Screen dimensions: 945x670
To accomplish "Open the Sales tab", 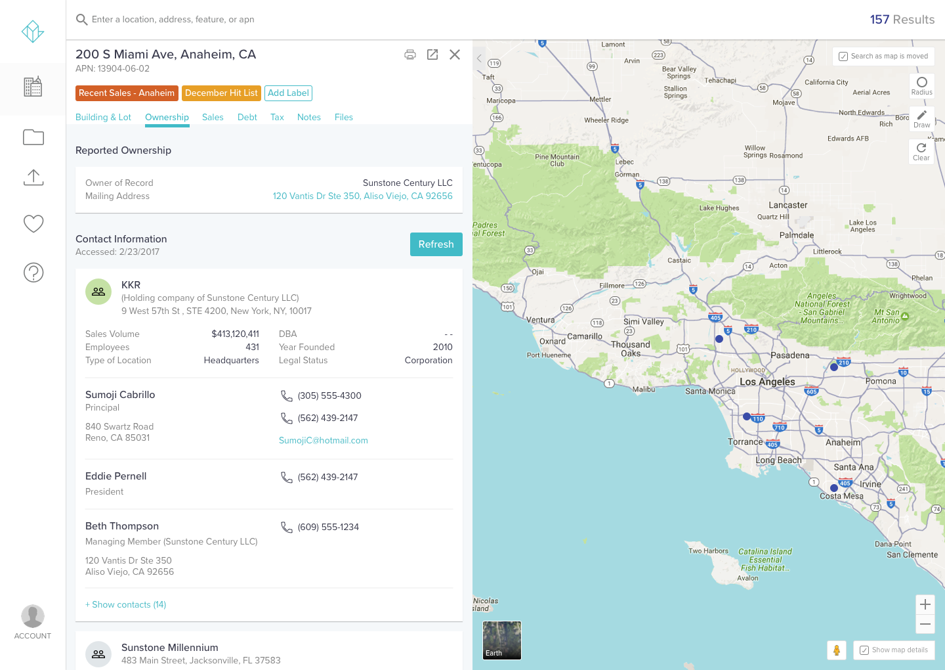I will 213,117.
